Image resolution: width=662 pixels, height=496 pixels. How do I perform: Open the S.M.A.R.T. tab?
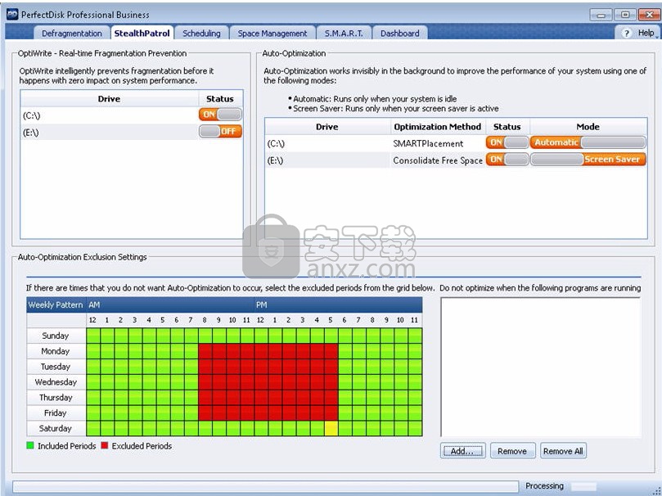(344, 34)
